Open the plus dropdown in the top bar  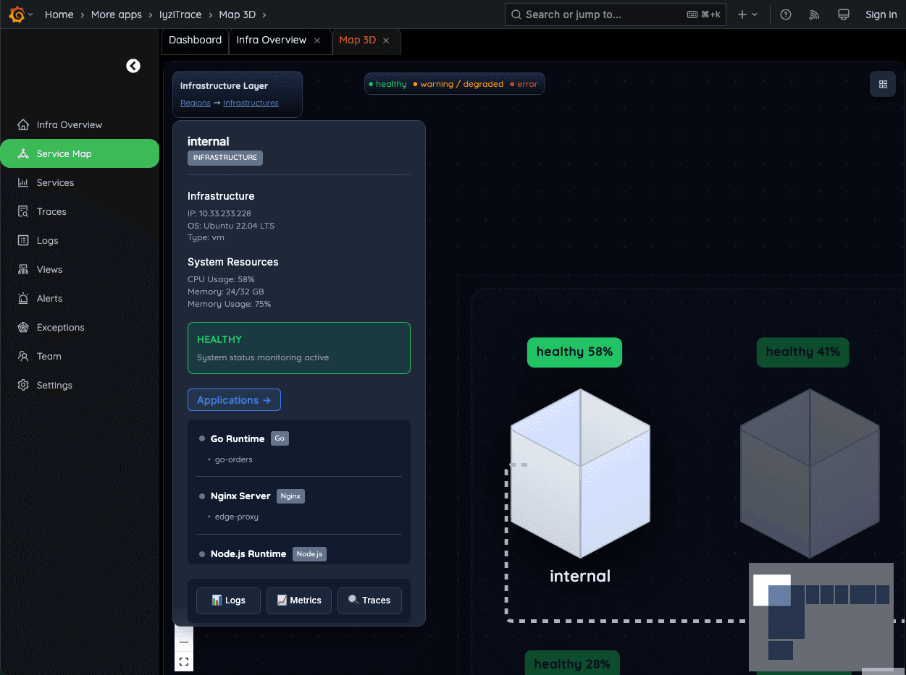[x=747, y=14]
